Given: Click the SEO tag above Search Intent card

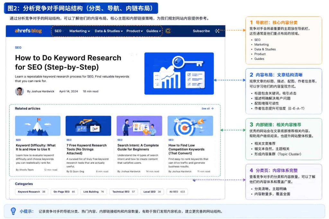Looking at the screenshot, I should coord(120,140).
